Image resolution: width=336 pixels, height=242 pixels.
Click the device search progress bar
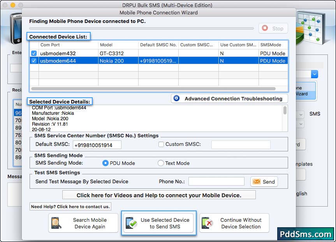pyautogui.click(x=141, y=28)
